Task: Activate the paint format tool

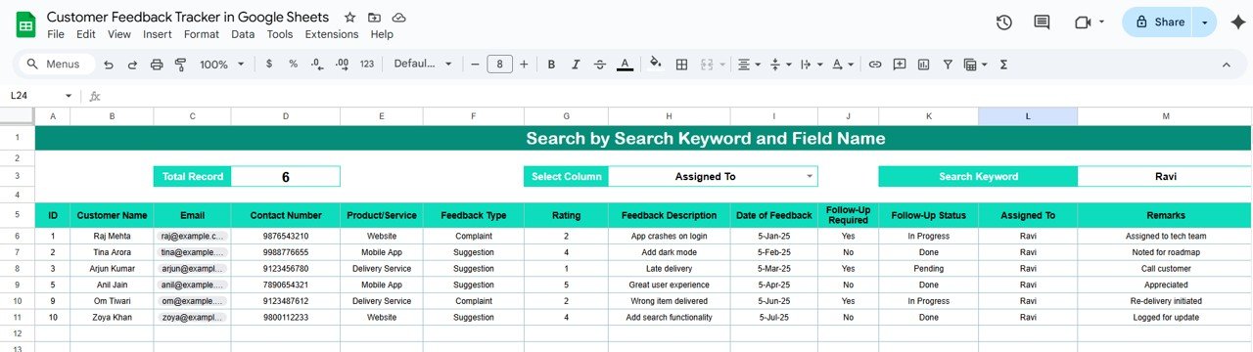Action: (180, 65)
